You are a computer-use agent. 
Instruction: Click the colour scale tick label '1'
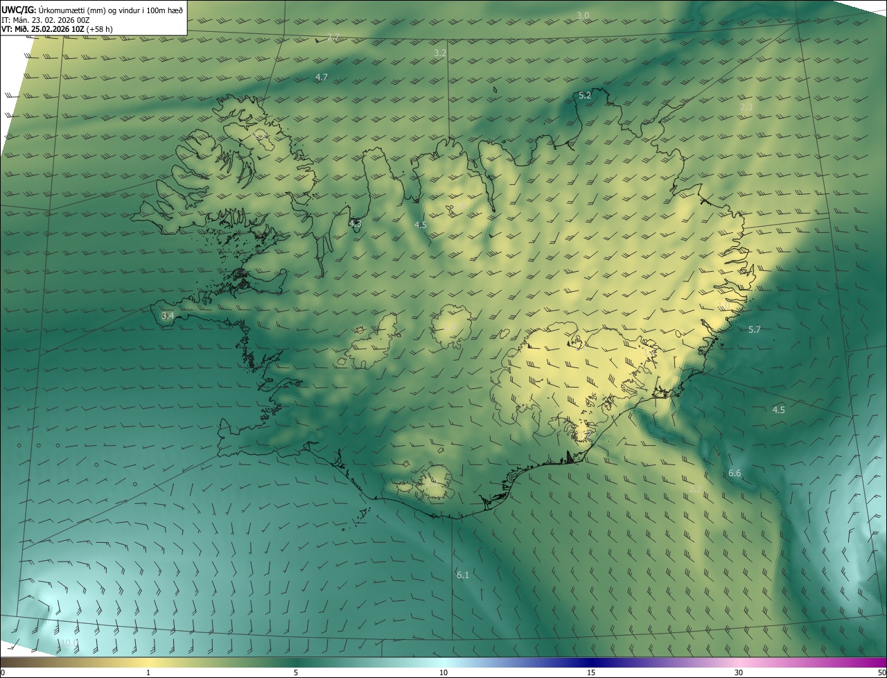point(148,672)
